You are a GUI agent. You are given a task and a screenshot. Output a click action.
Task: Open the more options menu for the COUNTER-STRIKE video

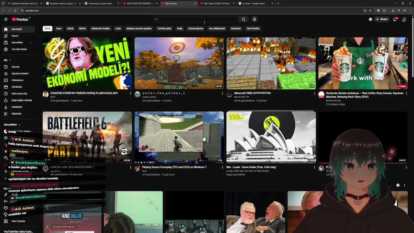(131, 94)
